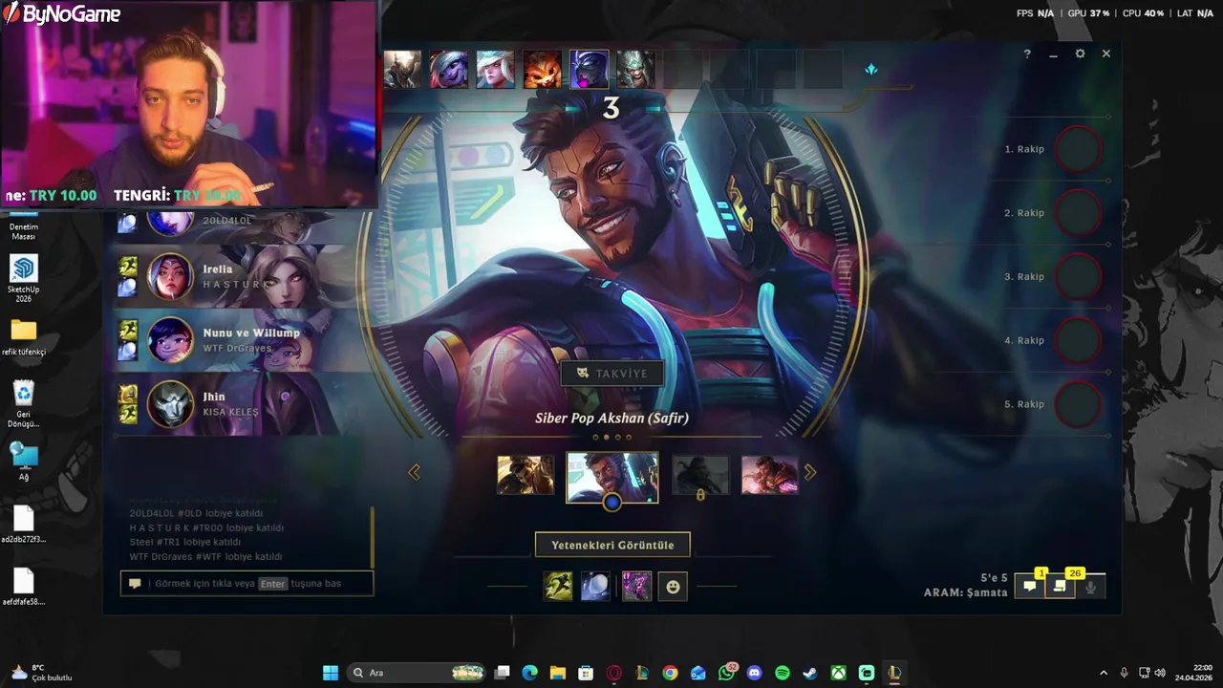Click the 'ARAM: Şamata' mode label
Screen dimensions: 1223x688
point(965,592)
